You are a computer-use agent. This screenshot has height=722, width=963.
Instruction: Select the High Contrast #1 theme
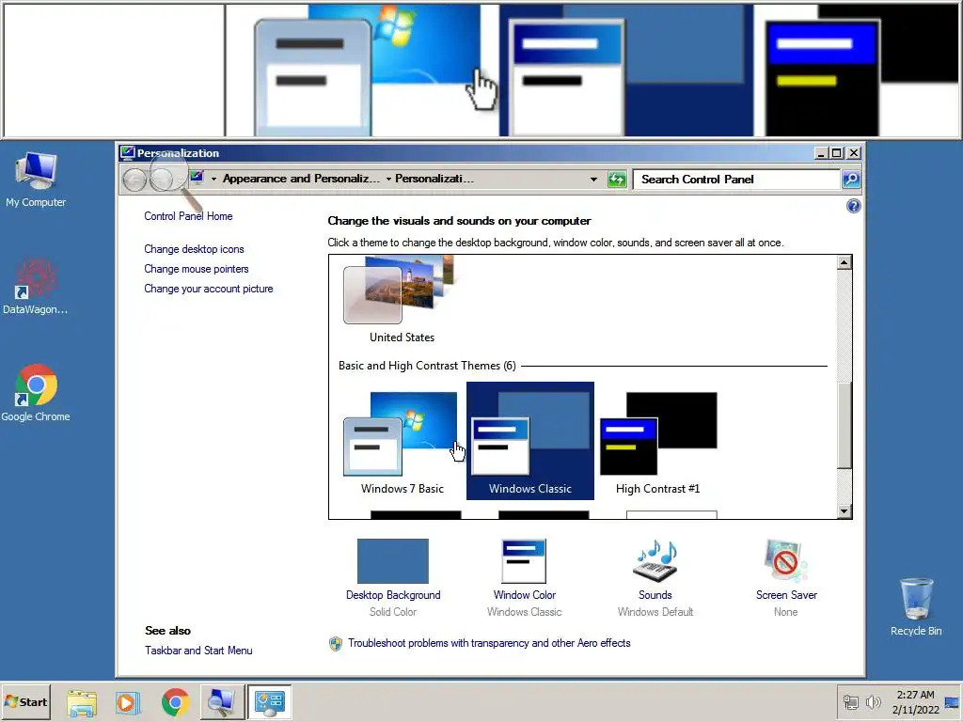[657, 442]
